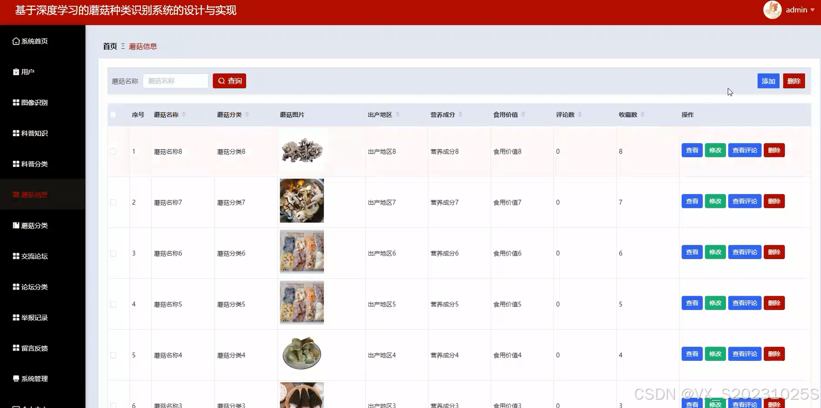
Task: Click the 查询 search button
Action: (x=230, y=81)
